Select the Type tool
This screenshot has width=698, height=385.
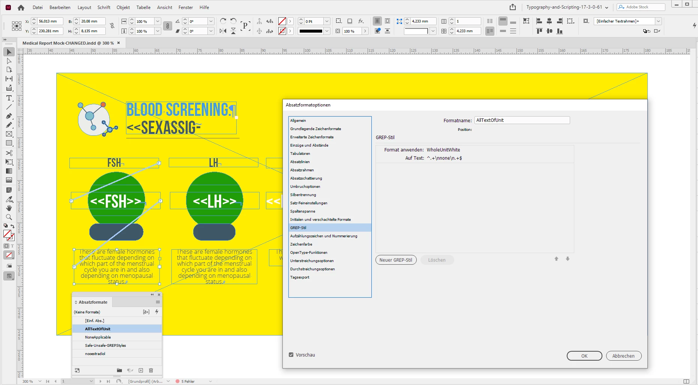[9, 98]
